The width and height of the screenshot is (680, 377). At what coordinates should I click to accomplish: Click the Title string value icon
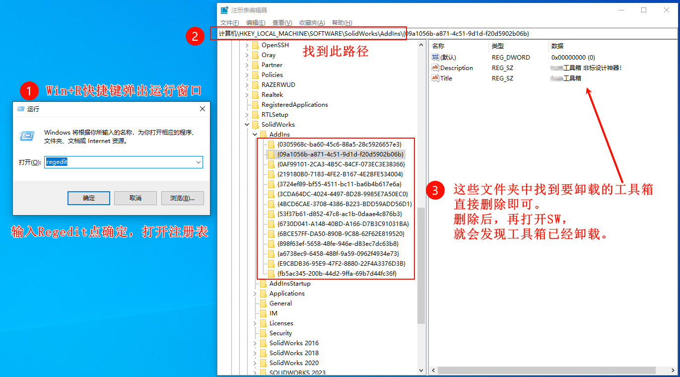pyautogui.click(x=435, y=78)
